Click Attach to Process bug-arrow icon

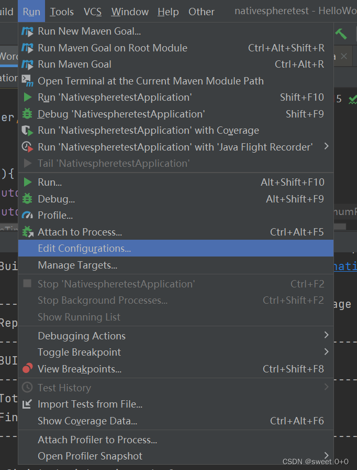point(28,232)
